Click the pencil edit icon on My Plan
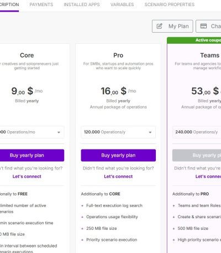The image size is (221, 253). pos(160,26)
